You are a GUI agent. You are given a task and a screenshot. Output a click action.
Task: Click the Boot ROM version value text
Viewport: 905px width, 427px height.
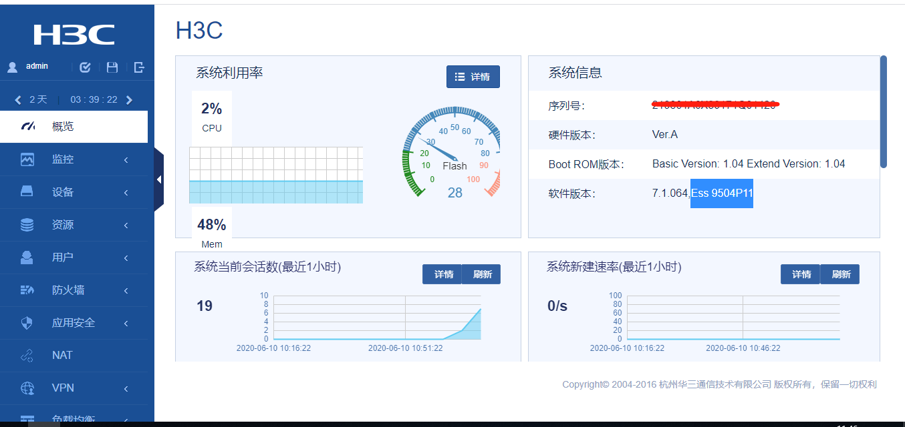(x=749, y=164)
